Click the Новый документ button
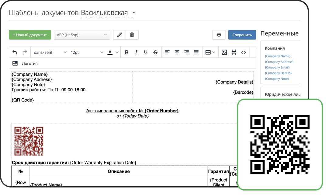Image resolution: width=332 pixels, height=196 pixels. pos(30,35)
